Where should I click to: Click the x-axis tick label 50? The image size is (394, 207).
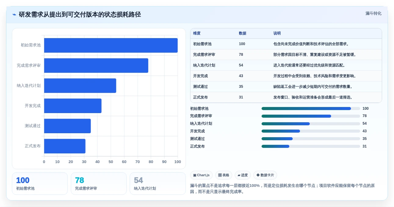[111, 162]
